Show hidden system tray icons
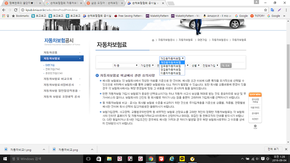290x163 pixels. coord(242,159)
